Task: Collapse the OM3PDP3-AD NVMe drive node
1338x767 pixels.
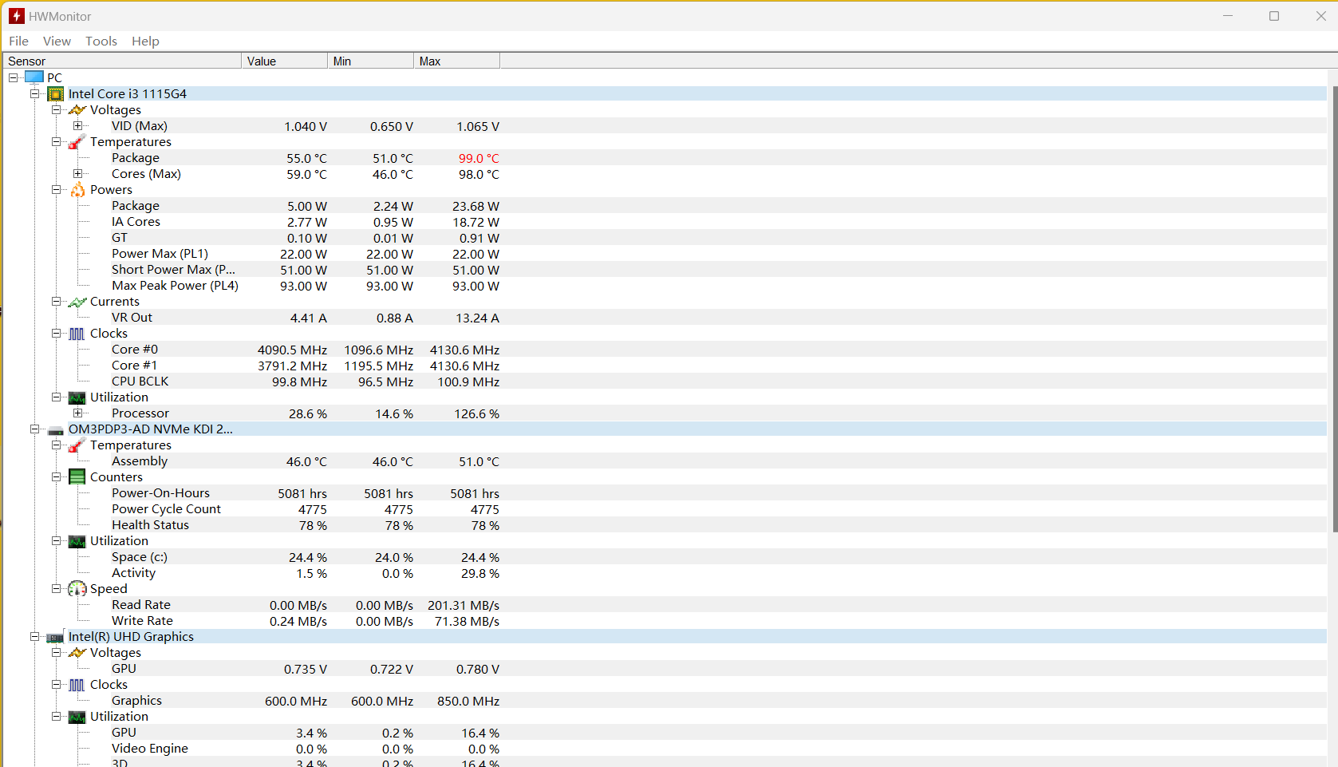Action: [x=35, y=429]
